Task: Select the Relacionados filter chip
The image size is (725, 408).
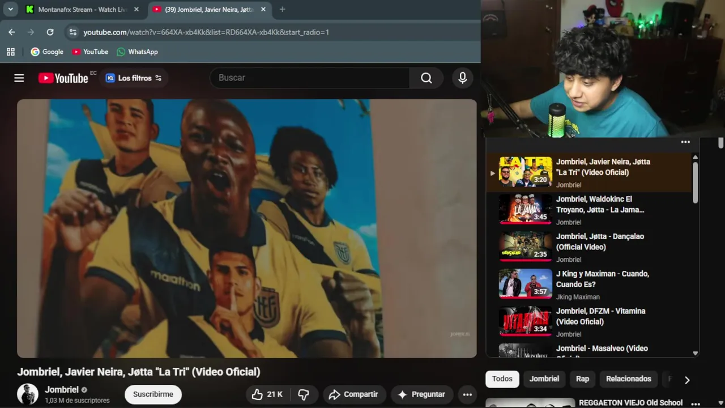Action: [x=629, y=379]
